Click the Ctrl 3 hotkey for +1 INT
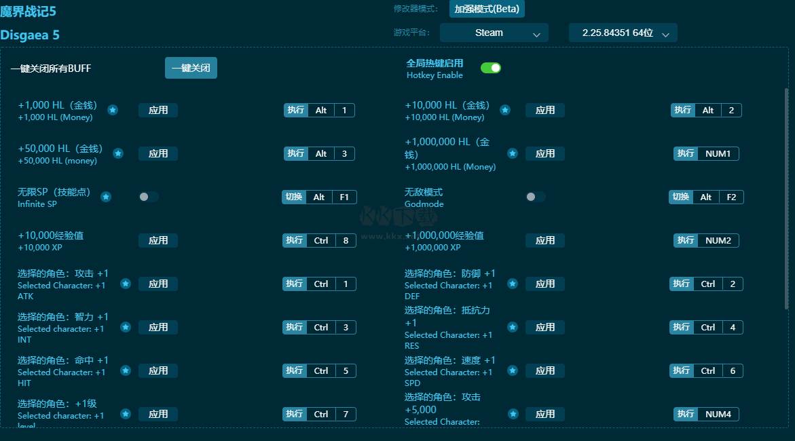The height and width of the screenshot is (441, 795). point(319,328)
